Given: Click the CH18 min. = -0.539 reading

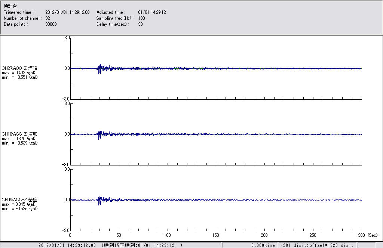Looking at the screenshot, I should coord(19,143).
